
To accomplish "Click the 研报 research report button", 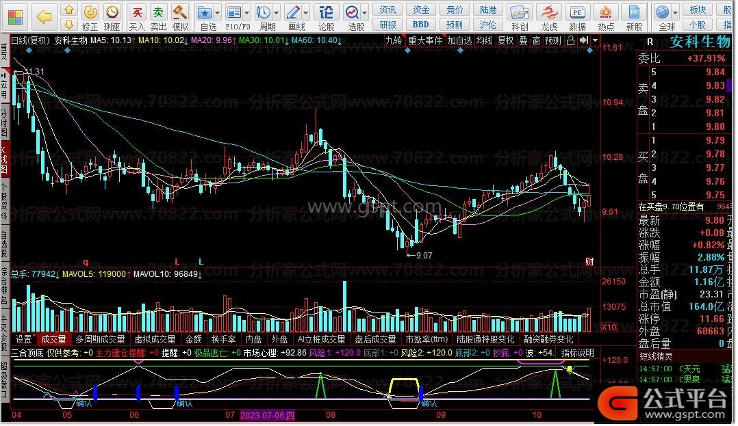I will (x=387, y=25).
